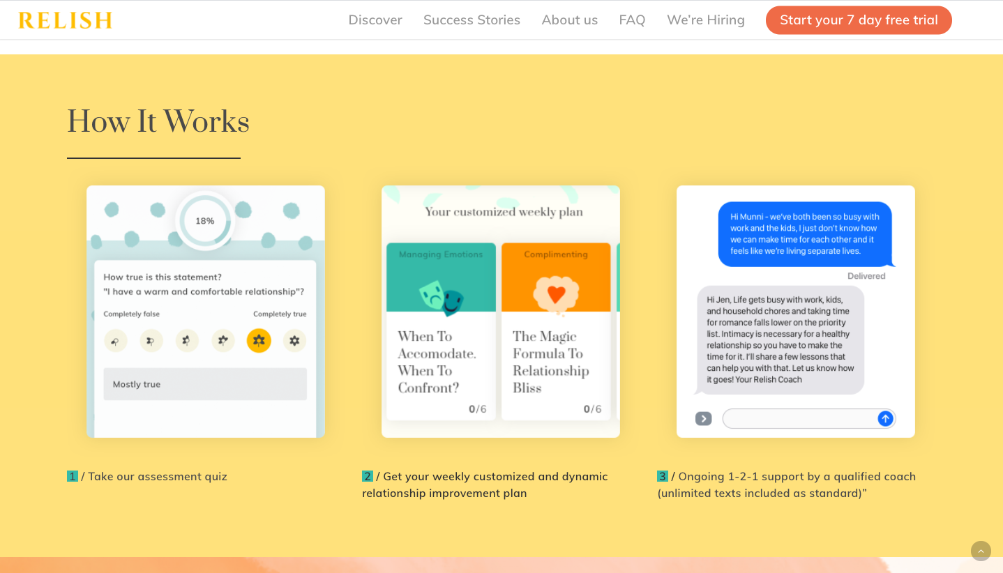Click the 18% progress circle

click(205, 221)
